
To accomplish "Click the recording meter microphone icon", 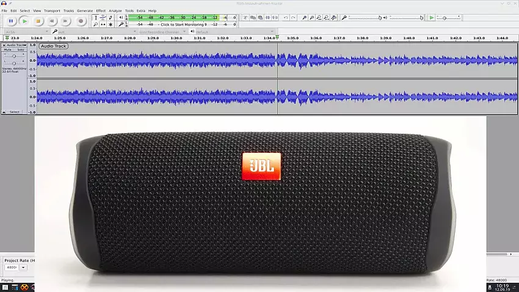I will click(x=121, y=24).
